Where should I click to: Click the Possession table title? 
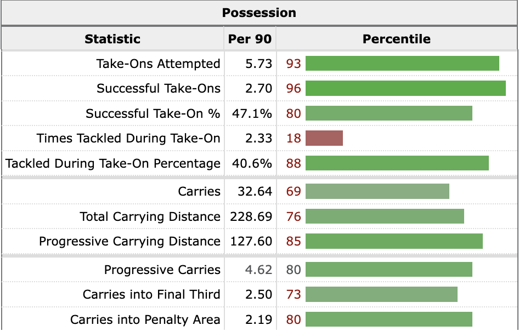tap(259, 13)
